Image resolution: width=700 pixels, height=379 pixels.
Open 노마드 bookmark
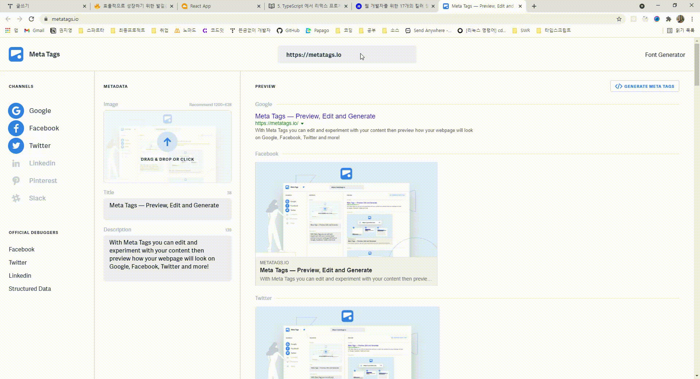[x=185, y=31]
